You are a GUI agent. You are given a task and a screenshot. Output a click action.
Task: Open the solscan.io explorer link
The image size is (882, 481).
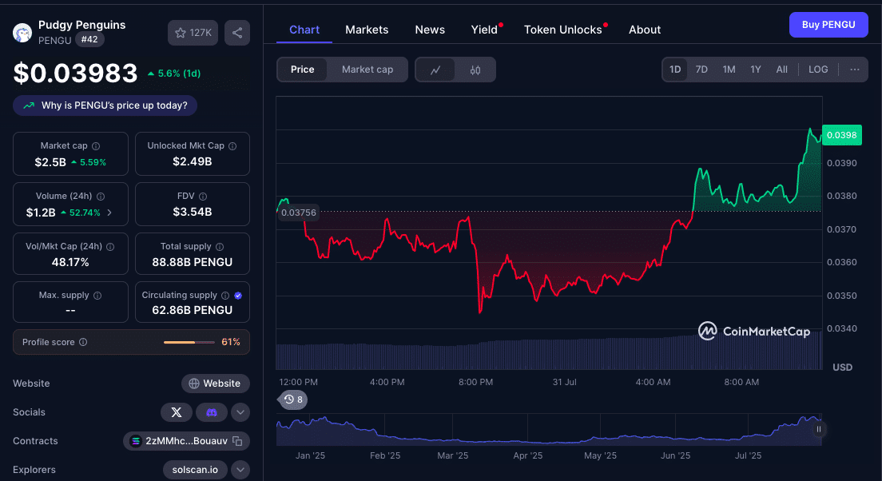tap(195, 470)
